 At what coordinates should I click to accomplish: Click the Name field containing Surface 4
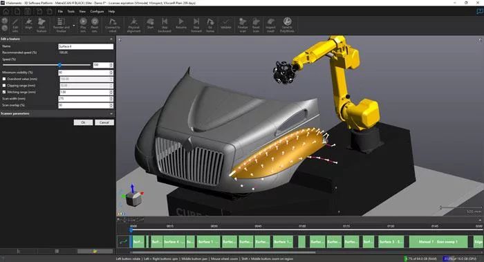[86, 46]
